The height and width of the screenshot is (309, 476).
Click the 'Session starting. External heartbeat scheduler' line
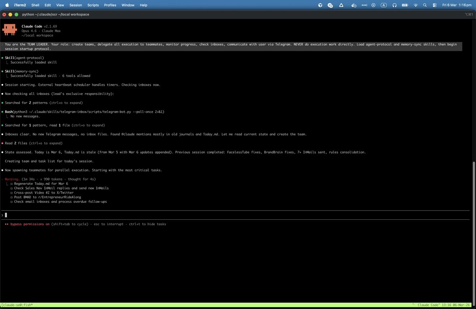(83, 85)
